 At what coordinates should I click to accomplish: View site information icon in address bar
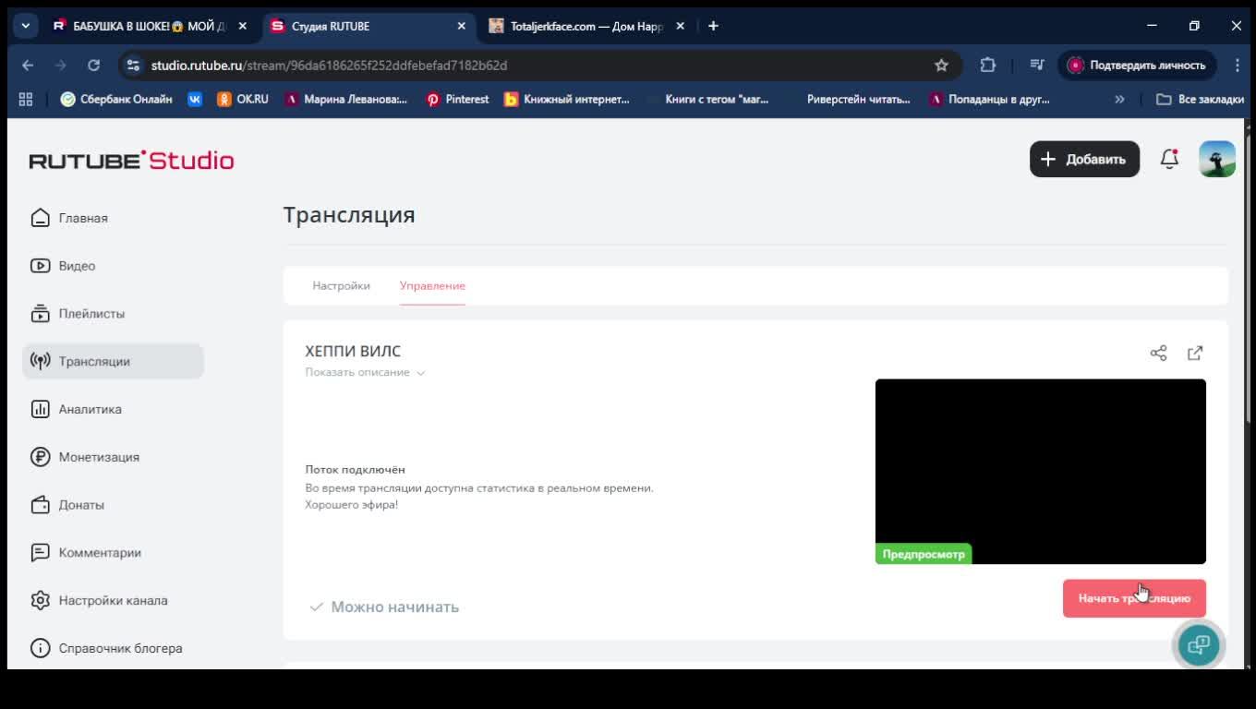[133, 66]
